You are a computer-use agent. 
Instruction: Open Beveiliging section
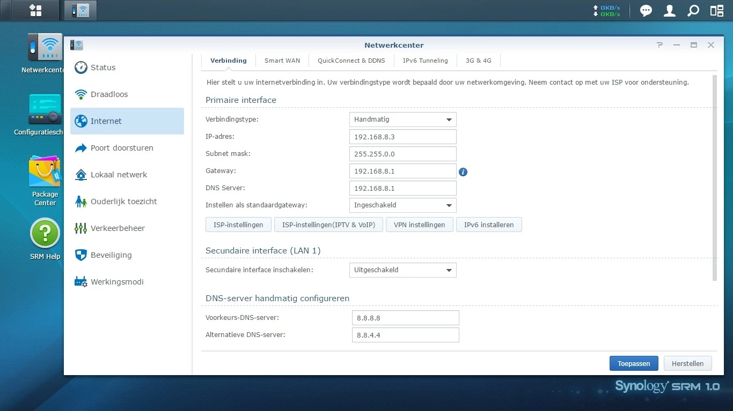click(127, 255)
